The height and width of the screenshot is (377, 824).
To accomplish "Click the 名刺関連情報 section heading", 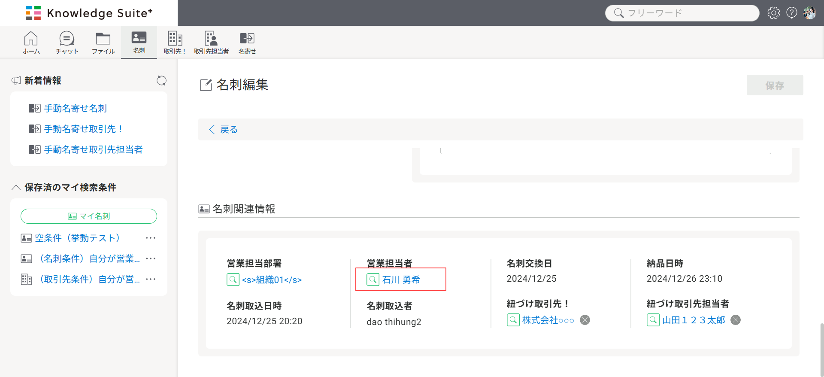I will 244,209.
